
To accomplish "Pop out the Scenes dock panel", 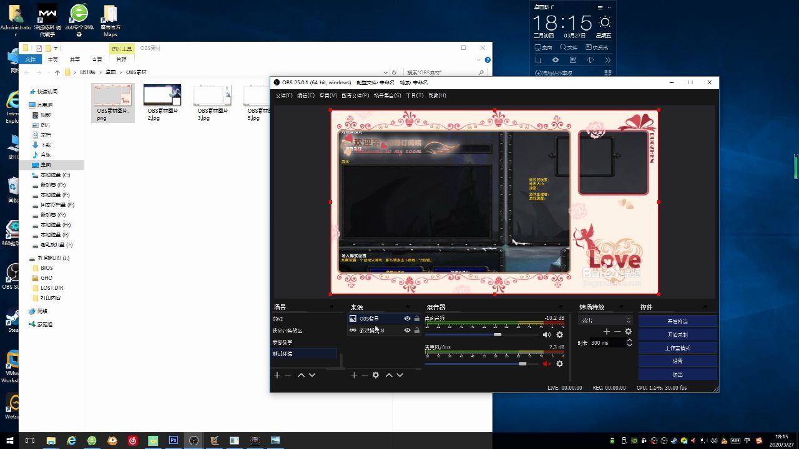I will pyautogui.click(x=331, y=307).
